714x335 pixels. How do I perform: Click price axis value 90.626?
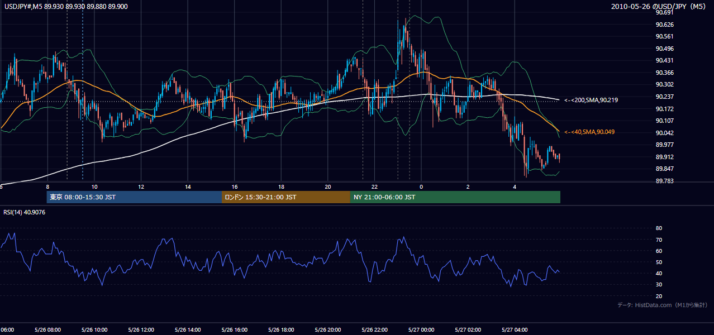[x=664, y=25]
